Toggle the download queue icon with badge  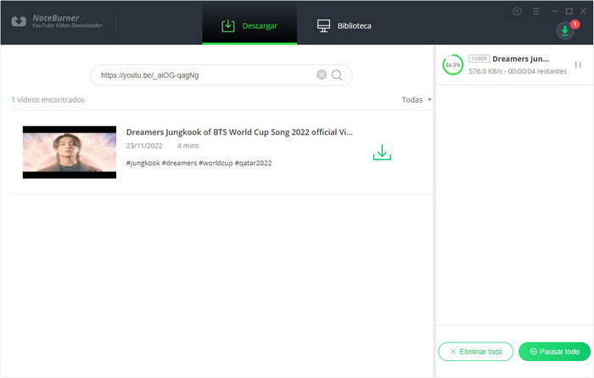[565, 31]
